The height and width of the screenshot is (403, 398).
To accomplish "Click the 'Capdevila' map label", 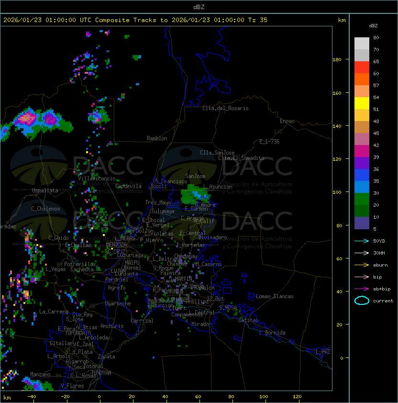I will coord(129,186).
